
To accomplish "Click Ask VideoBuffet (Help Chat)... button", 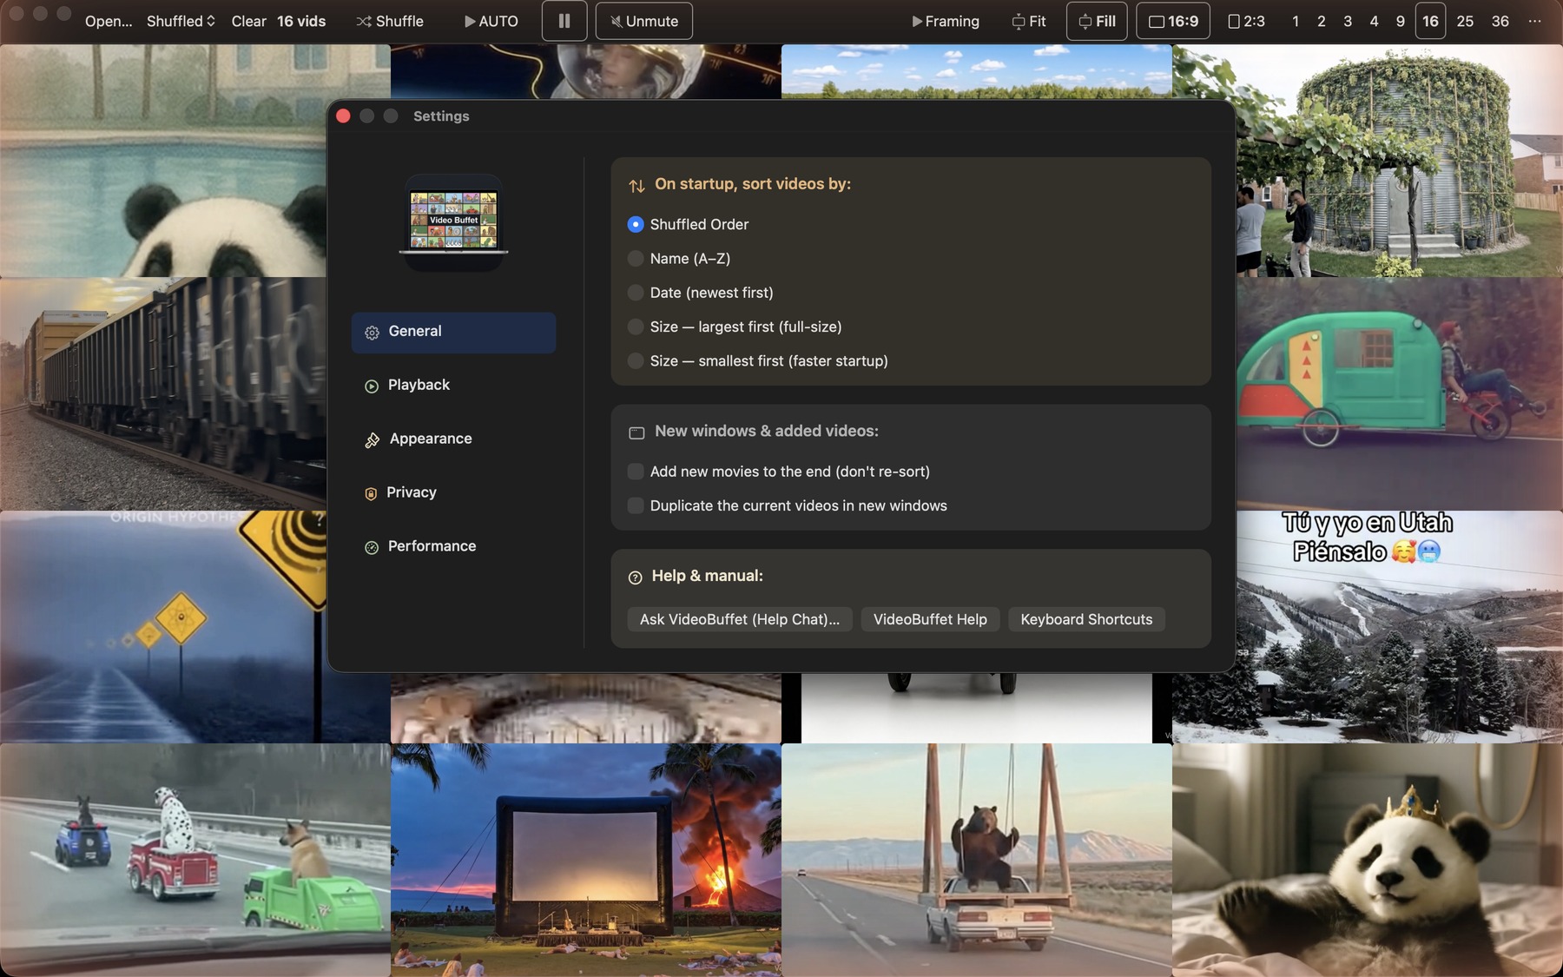I will click(740, 619).
